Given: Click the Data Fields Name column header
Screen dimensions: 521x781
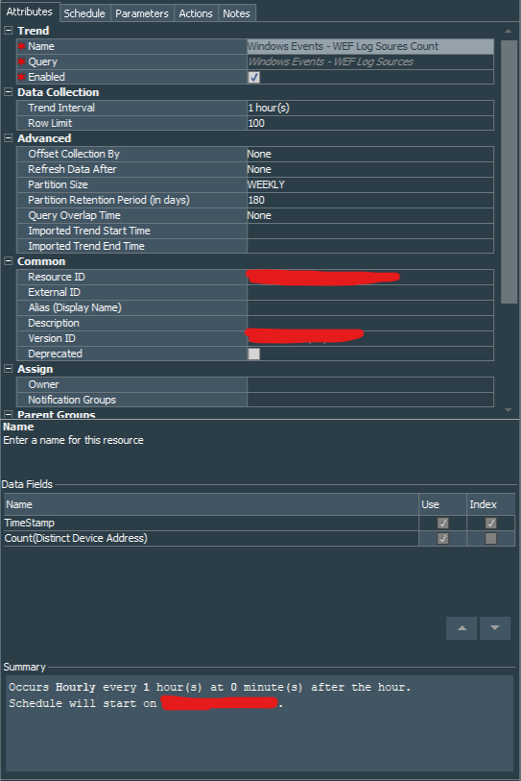Looking at the screenshot, I should pyautogui.click(x=211, y=504).
